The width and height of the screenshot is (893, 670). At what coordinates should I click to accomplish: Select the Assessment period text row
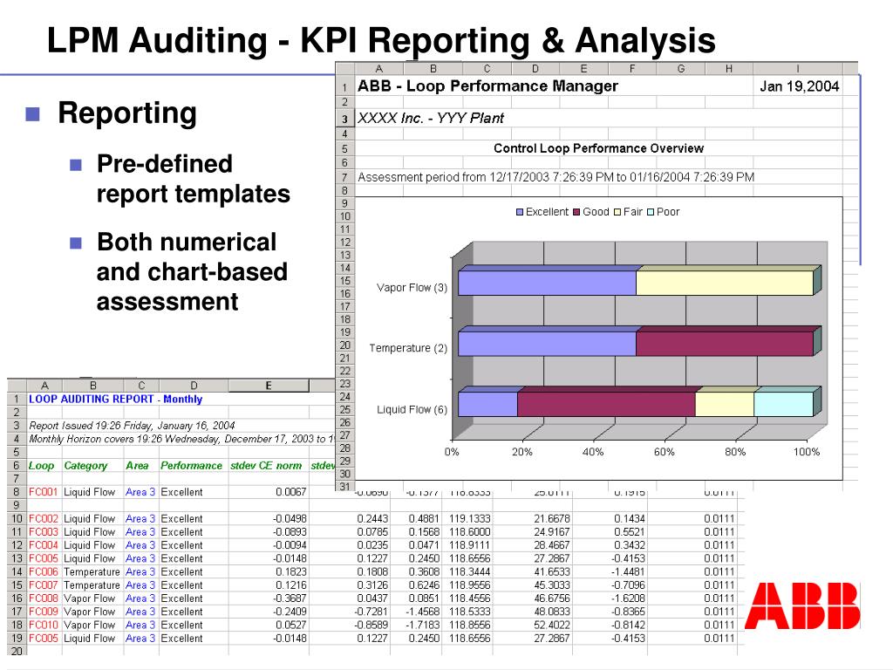pos(556,177)
